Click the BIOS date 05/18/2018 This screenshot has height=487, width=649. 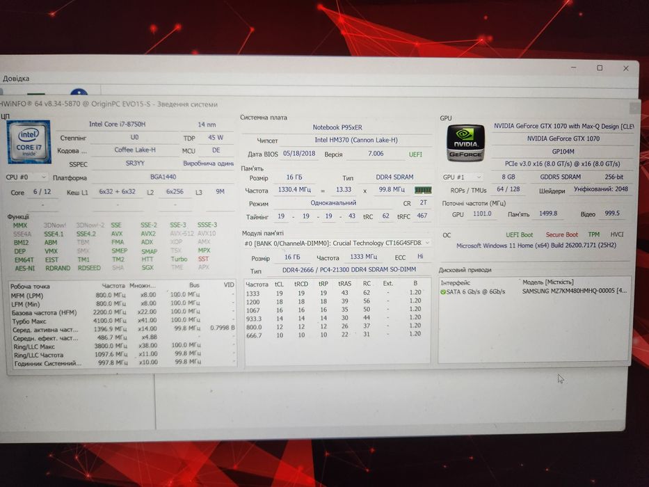click(299, 153)
